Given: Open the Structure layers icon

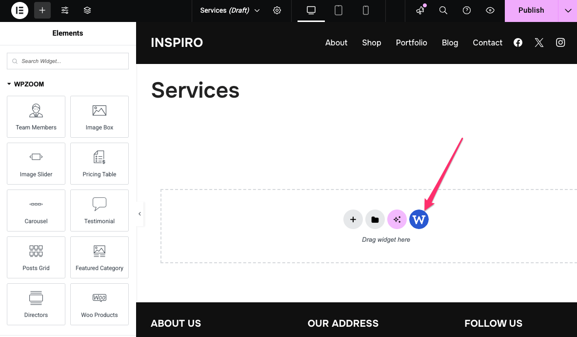Looking at the screenshot, I should [x=87, y=10].
